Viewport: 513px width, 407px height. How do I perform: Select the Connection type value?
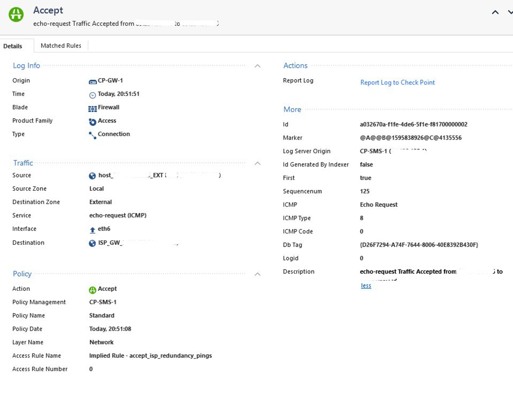coord(114,134)
